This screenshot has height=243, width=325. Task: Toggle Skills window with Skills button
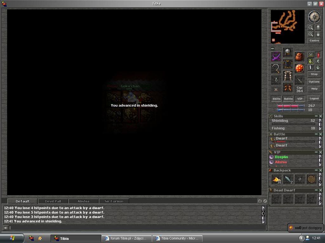point(276,99)
